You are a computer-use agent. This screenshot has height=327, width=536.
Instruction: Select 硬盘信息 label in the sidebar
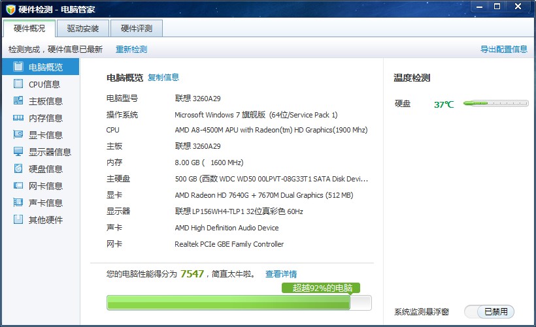click(46, 169)
